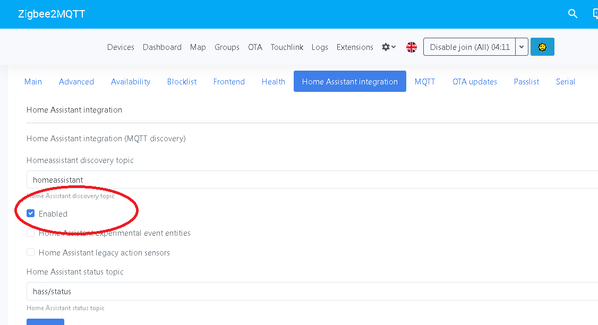Screen dimensions: 598x325
Task: Open the settings gear menu
Action: tap(389, 47)
